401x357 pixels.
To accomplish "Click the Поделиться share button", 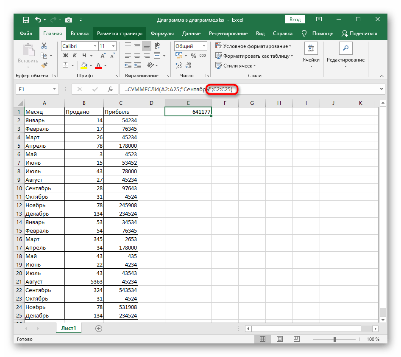I will tap(359, 34).
